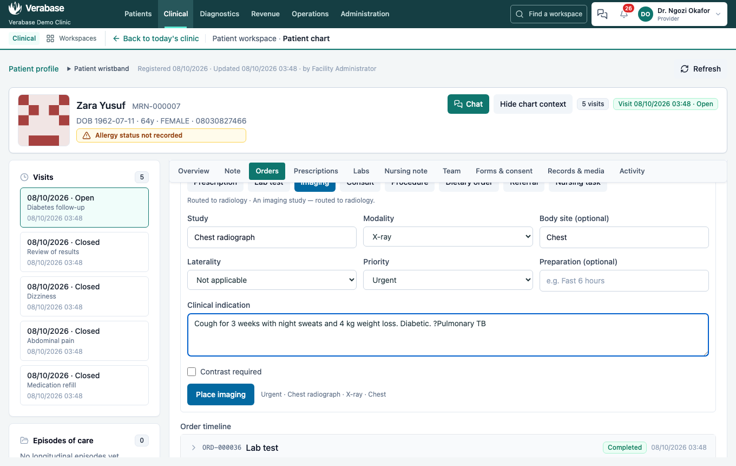Click the search icon in Find a workspace
736x466 pixels.
pyautogui.click(x=520, y=14)
